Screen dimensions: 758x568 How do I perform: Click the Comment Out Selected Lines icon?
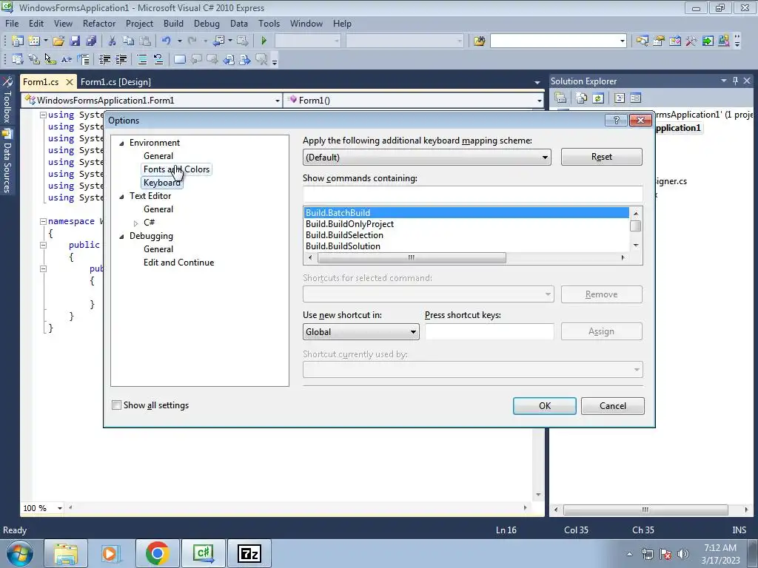tap(142, 59)
